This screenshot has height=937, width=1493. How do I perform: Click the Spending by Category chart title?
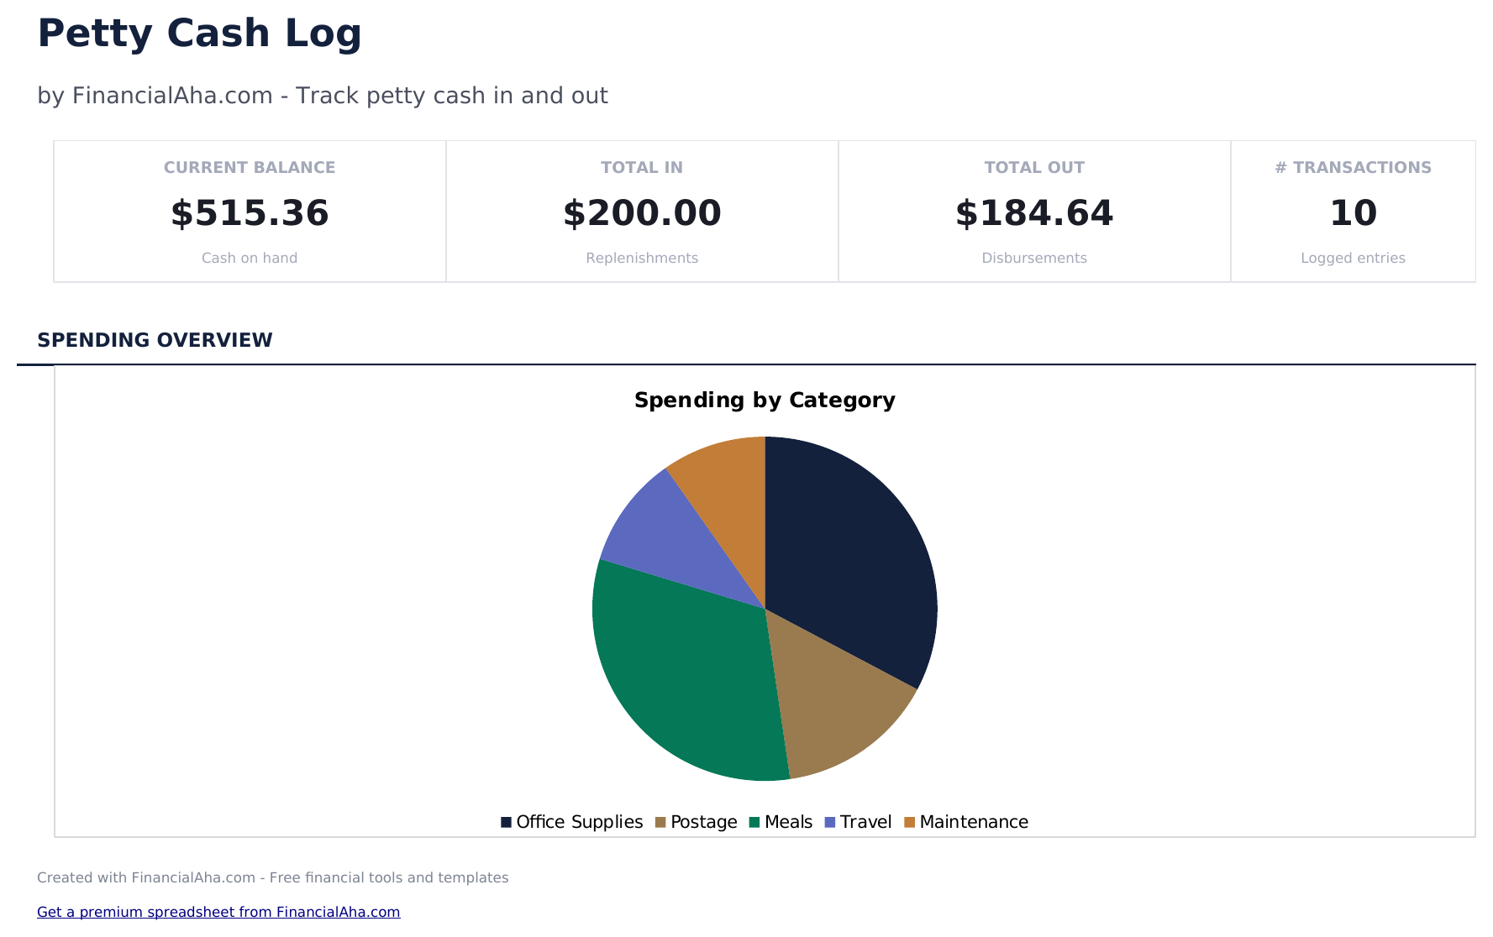tap(765, 400)
